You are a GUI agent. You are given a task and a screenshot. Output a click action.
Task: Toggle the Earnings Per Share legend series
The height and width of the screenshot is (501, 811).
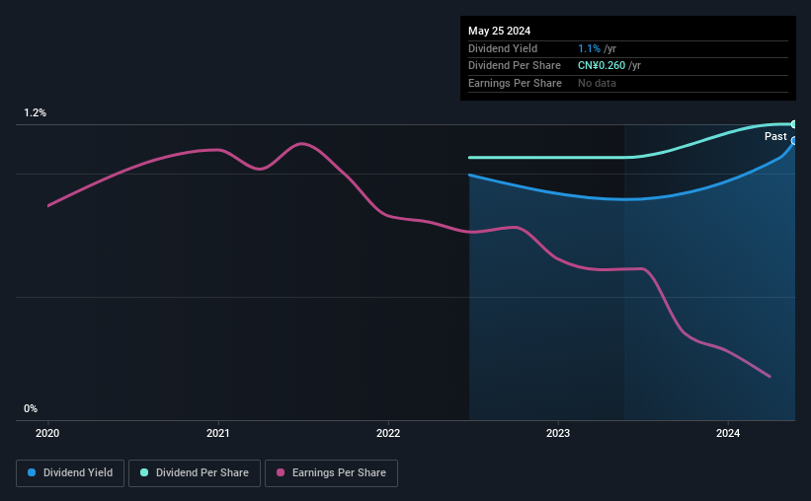(x=331, y=472)
